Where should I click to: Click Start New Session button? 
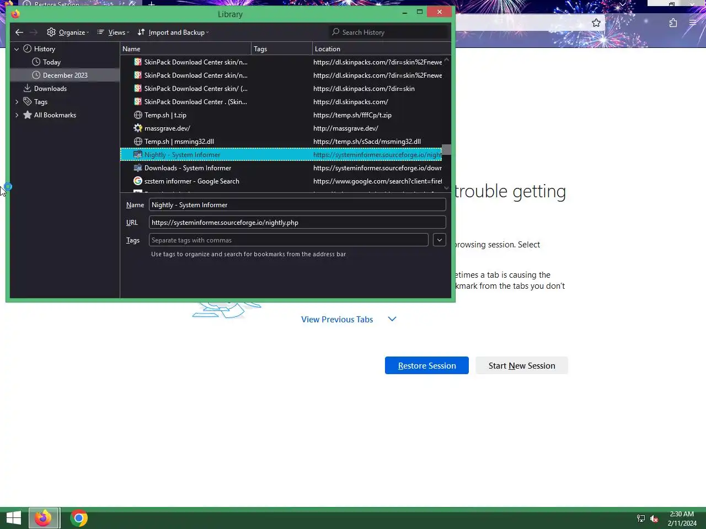[x=522, y=365]
